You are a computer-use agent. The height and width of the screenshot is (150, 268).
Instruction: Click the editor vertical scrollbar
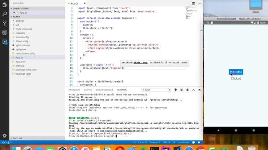click(201, 46)
